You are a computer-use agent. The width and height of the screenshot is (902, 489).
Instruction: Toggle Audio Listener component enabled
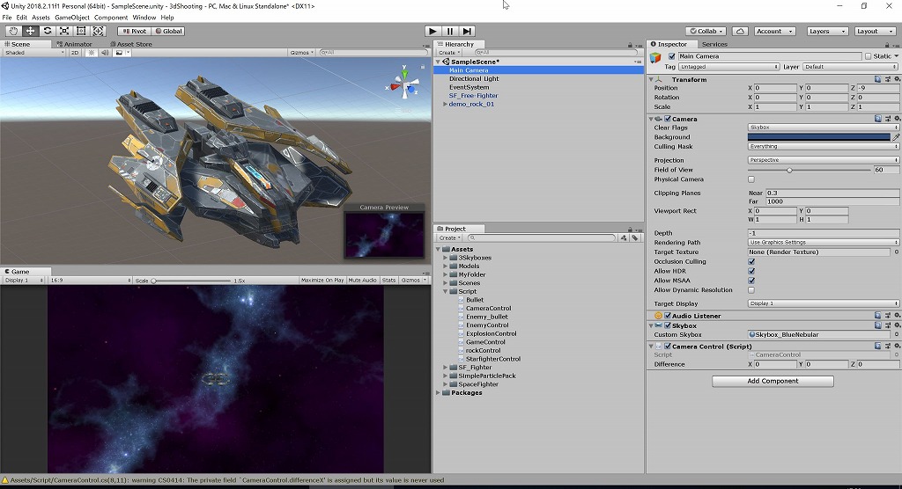tap(668, 316)
